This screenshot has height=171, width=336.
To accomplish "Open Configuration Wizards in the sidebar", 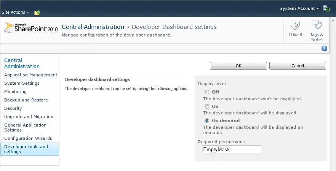I will [28, 138].
